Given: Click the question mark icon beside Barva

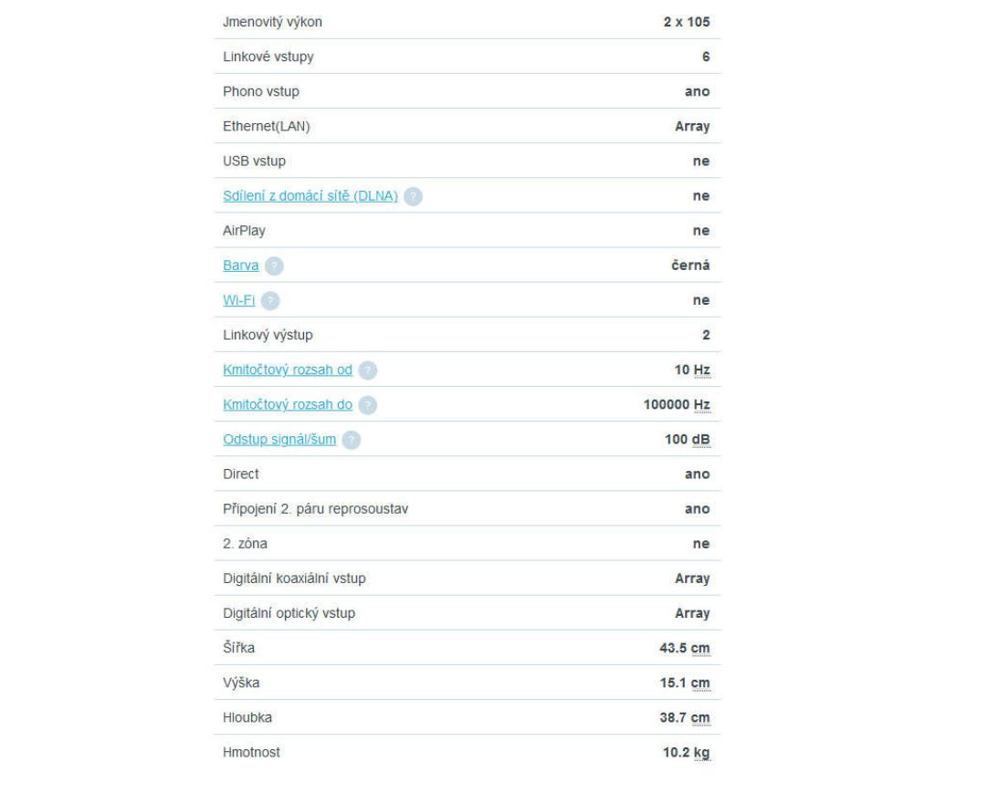Looking at the screenshot, I should [272, 266].
